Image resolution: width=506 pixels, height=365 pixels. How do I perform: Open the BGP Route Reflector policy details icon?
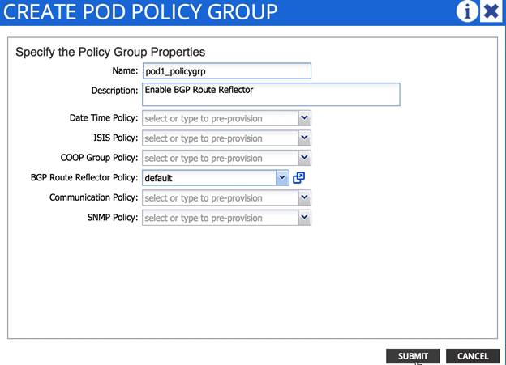[x=298, y=177]
